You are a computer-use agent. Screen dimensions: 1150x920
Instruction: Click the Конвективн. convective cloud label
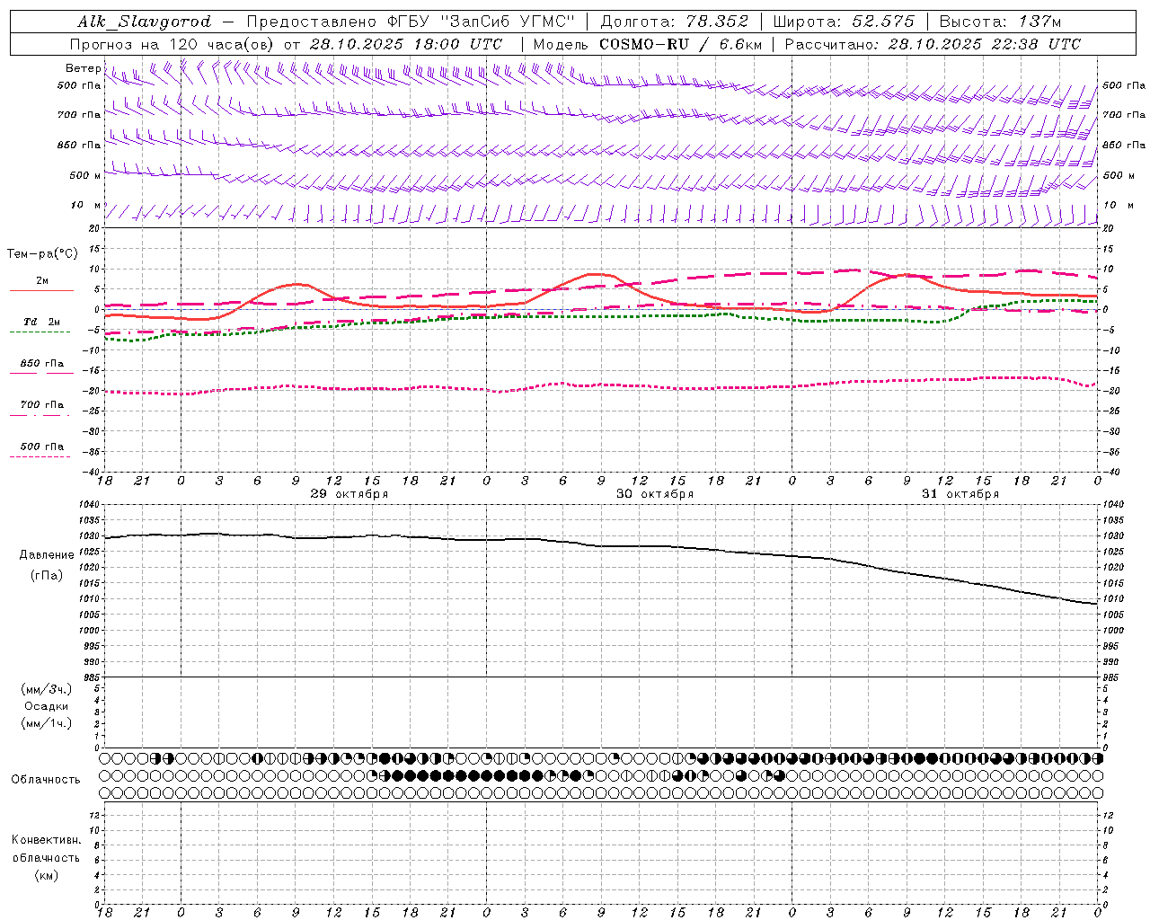click(46, 840)
